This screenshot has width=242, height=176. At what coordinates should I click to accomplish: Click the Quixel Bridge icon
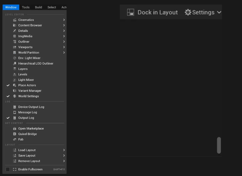(x=15, y=134)
